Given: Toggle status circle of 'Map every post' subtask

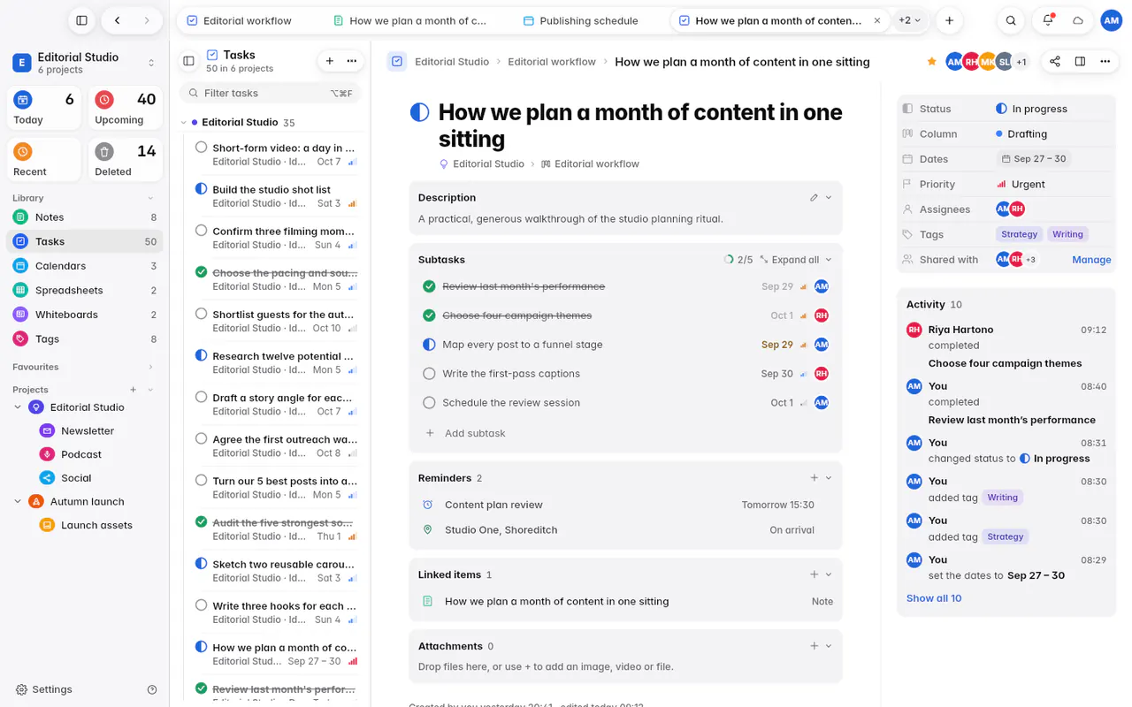Looking at the screenshot, I should point(429,345).
